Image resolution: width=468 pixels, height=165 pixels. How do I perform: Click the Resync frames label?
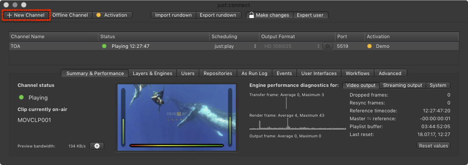pos(367,103)
